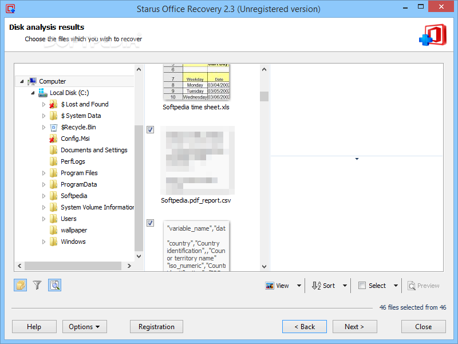Click the folders view icon in bottom toolbar
The width and height of the screenshot is (458, 344).
coord(21,285)
